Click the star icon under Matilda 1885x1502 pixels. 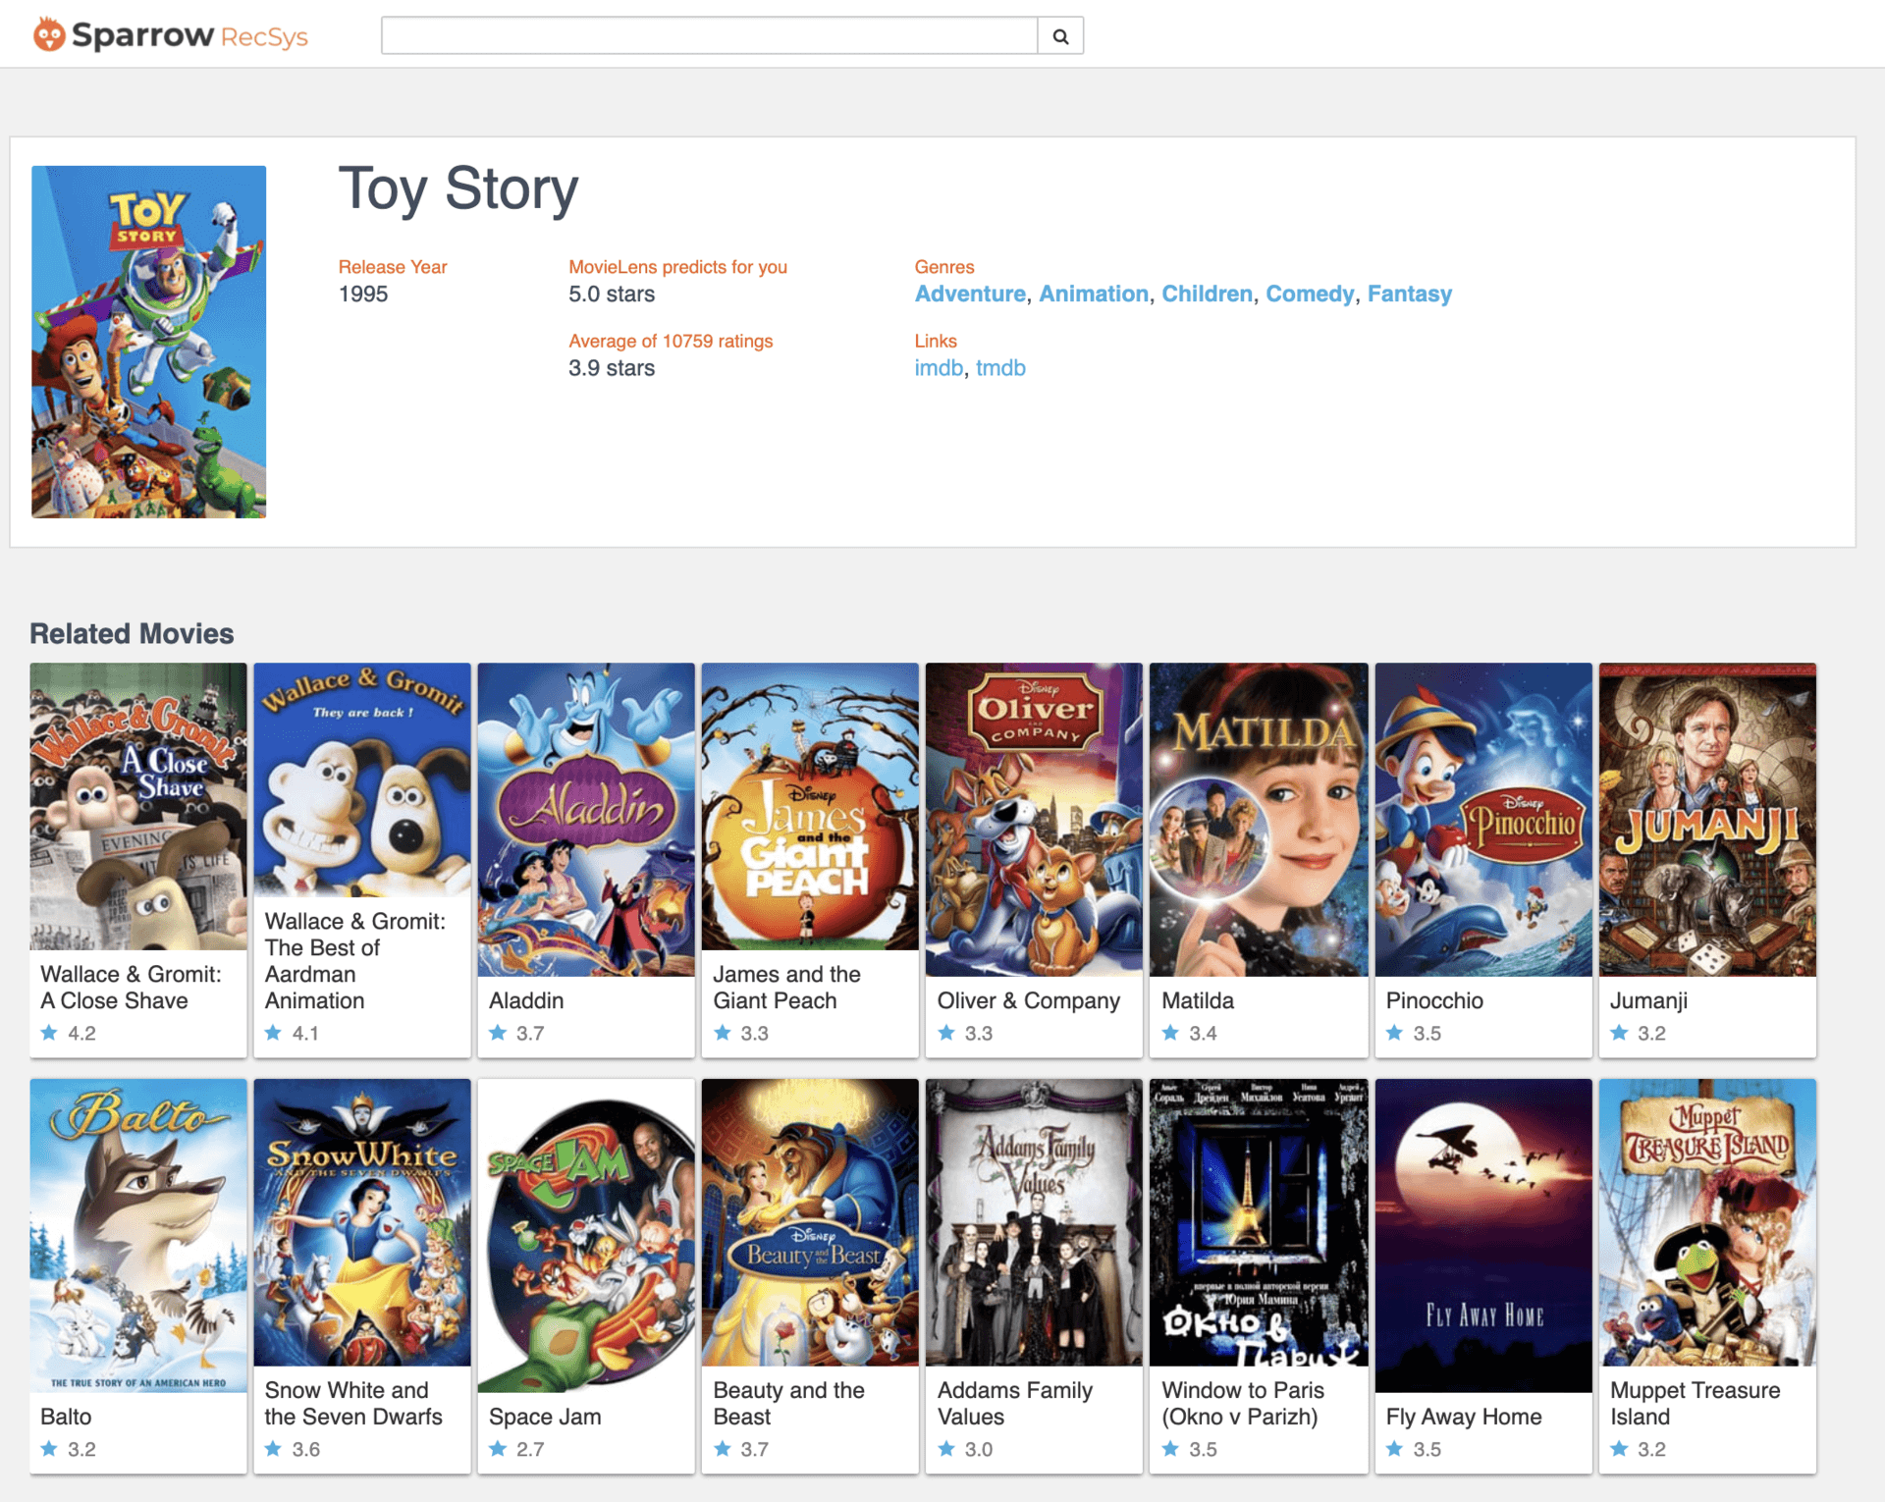1170,1033
